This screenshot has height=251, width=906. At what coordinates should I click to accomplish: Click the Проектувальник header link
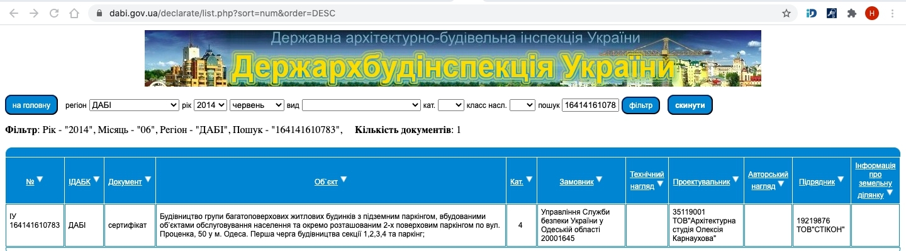(x=701, y=182)
